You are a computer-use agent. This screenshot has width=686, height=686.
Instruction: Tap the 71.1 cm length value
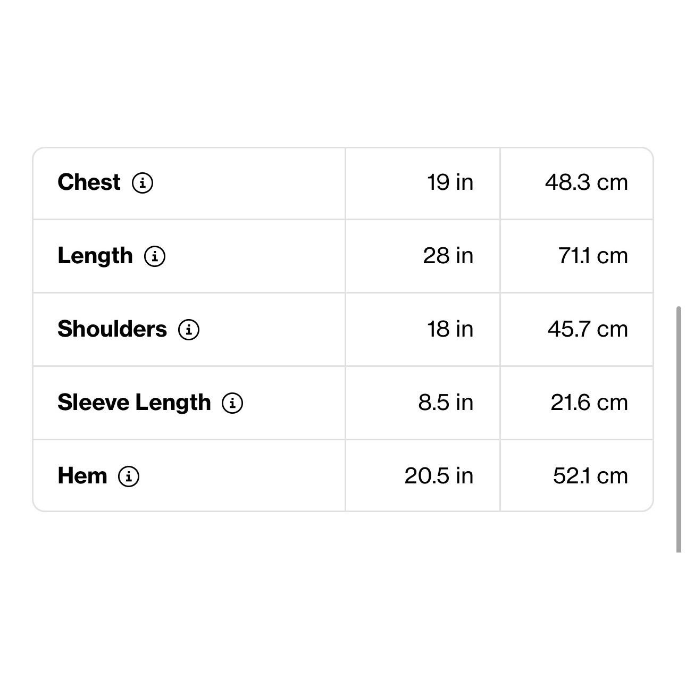[593, 256]
